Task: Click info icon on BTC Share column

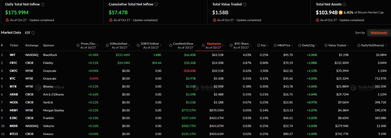Action: 231,45
